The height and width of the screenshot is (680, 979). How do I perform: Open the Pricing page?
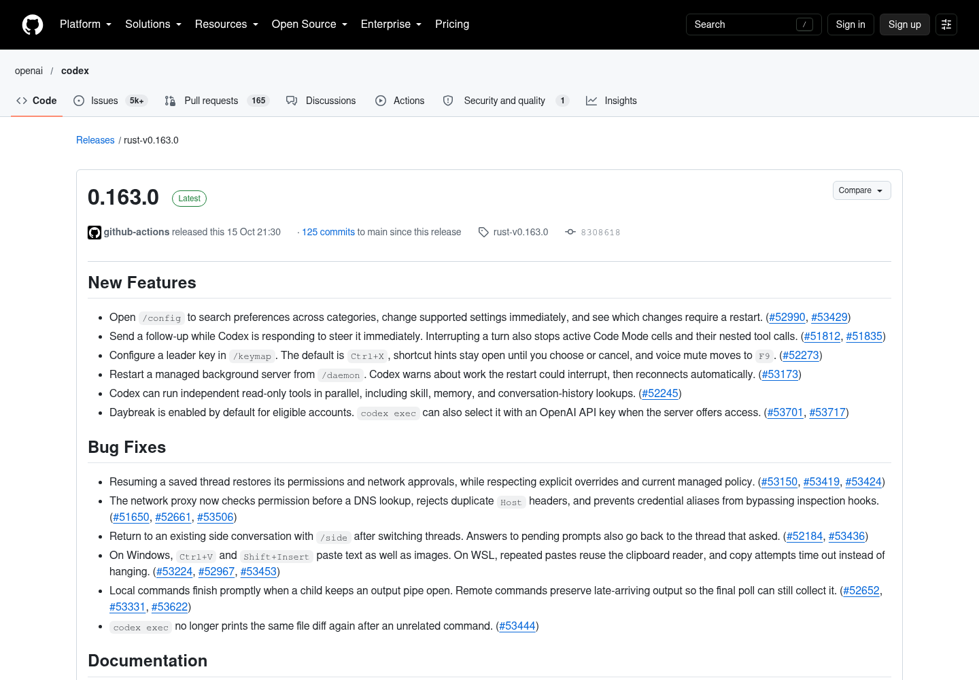452,24
